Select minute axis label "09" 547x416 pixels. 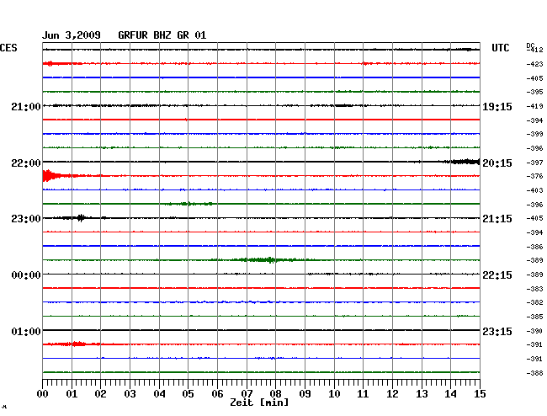click(305, 393)
